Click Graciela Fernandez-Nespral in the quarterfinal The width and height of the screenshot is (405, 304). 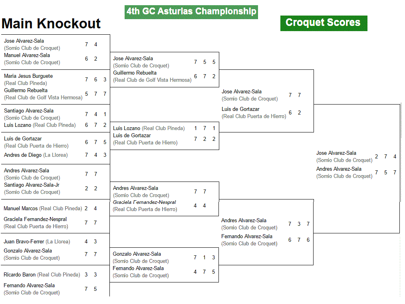144,202
